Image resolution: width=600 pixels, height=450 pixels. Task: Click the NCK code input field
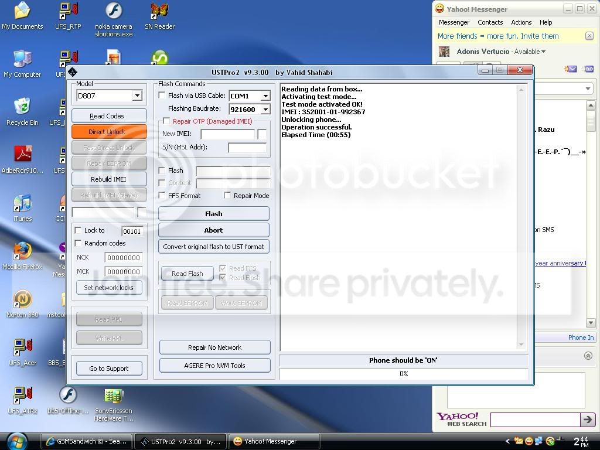click(x=124, y=258)
